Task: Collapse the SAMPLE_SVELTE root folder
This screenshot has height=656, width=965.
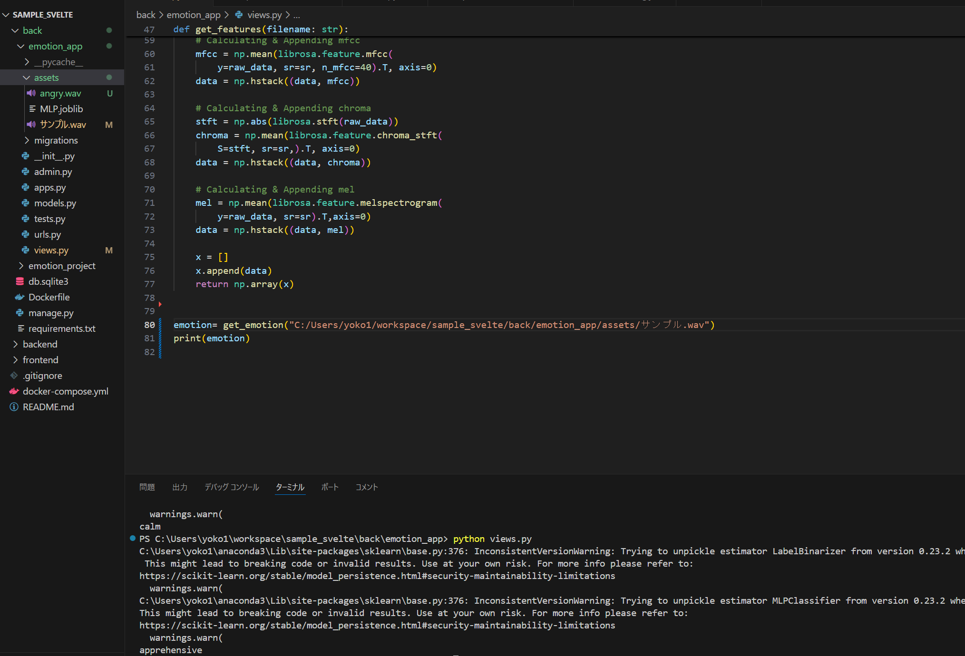Action: [x=6, y=15]
